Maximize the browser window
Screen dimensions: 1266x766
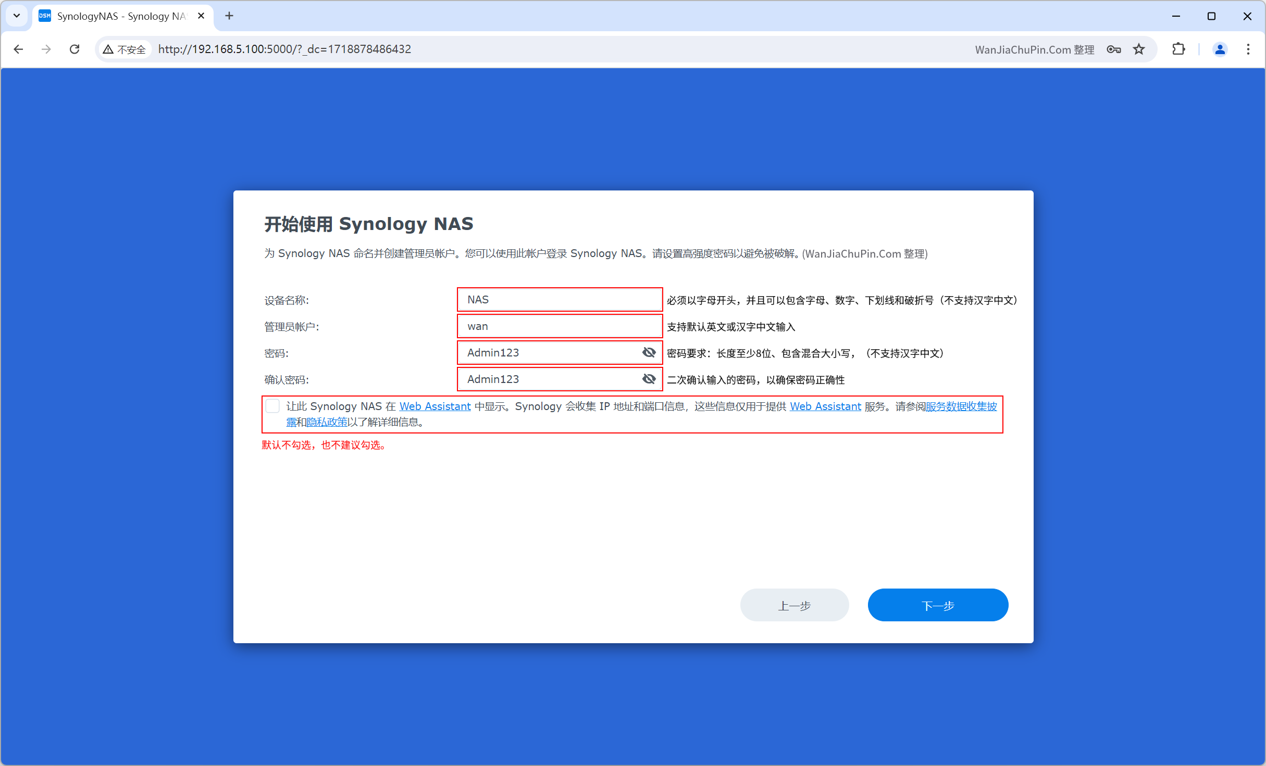1211,16
